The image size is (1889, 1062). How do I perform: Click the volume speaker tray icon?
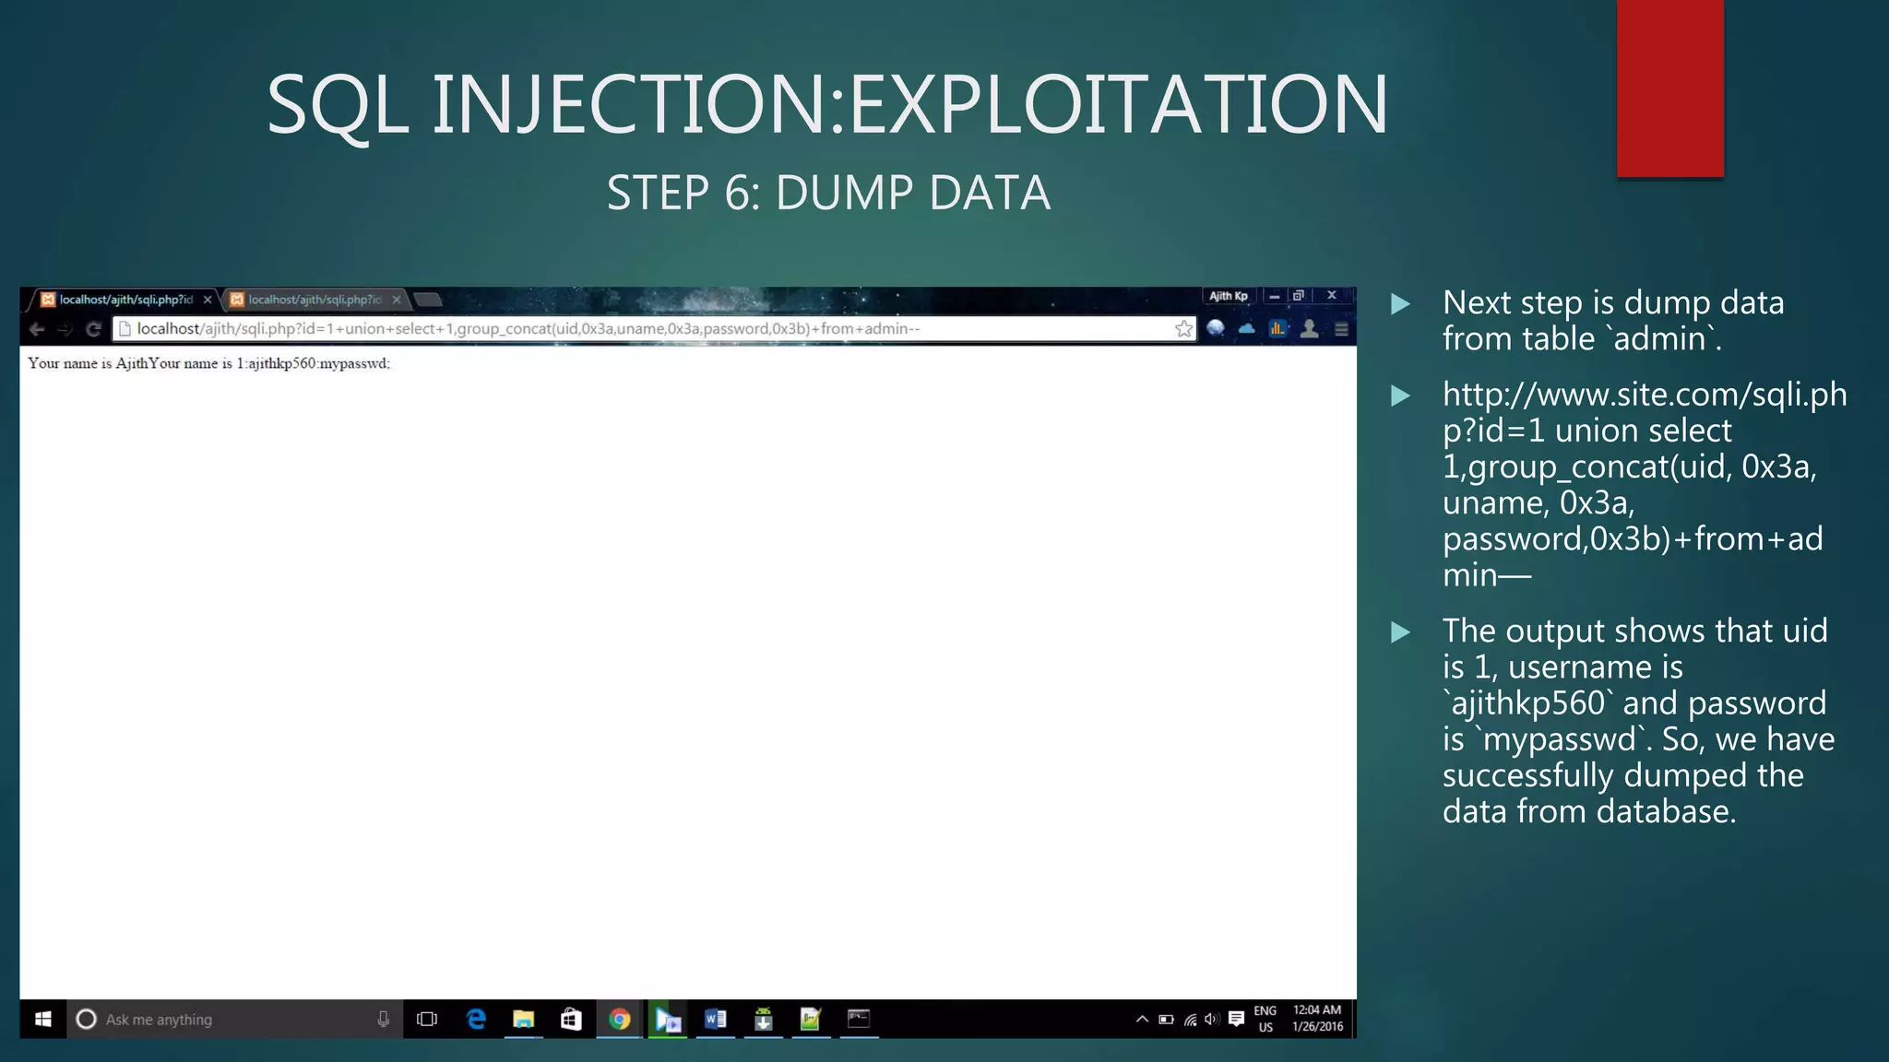pyautogui.click(x=1212, y=1019)
